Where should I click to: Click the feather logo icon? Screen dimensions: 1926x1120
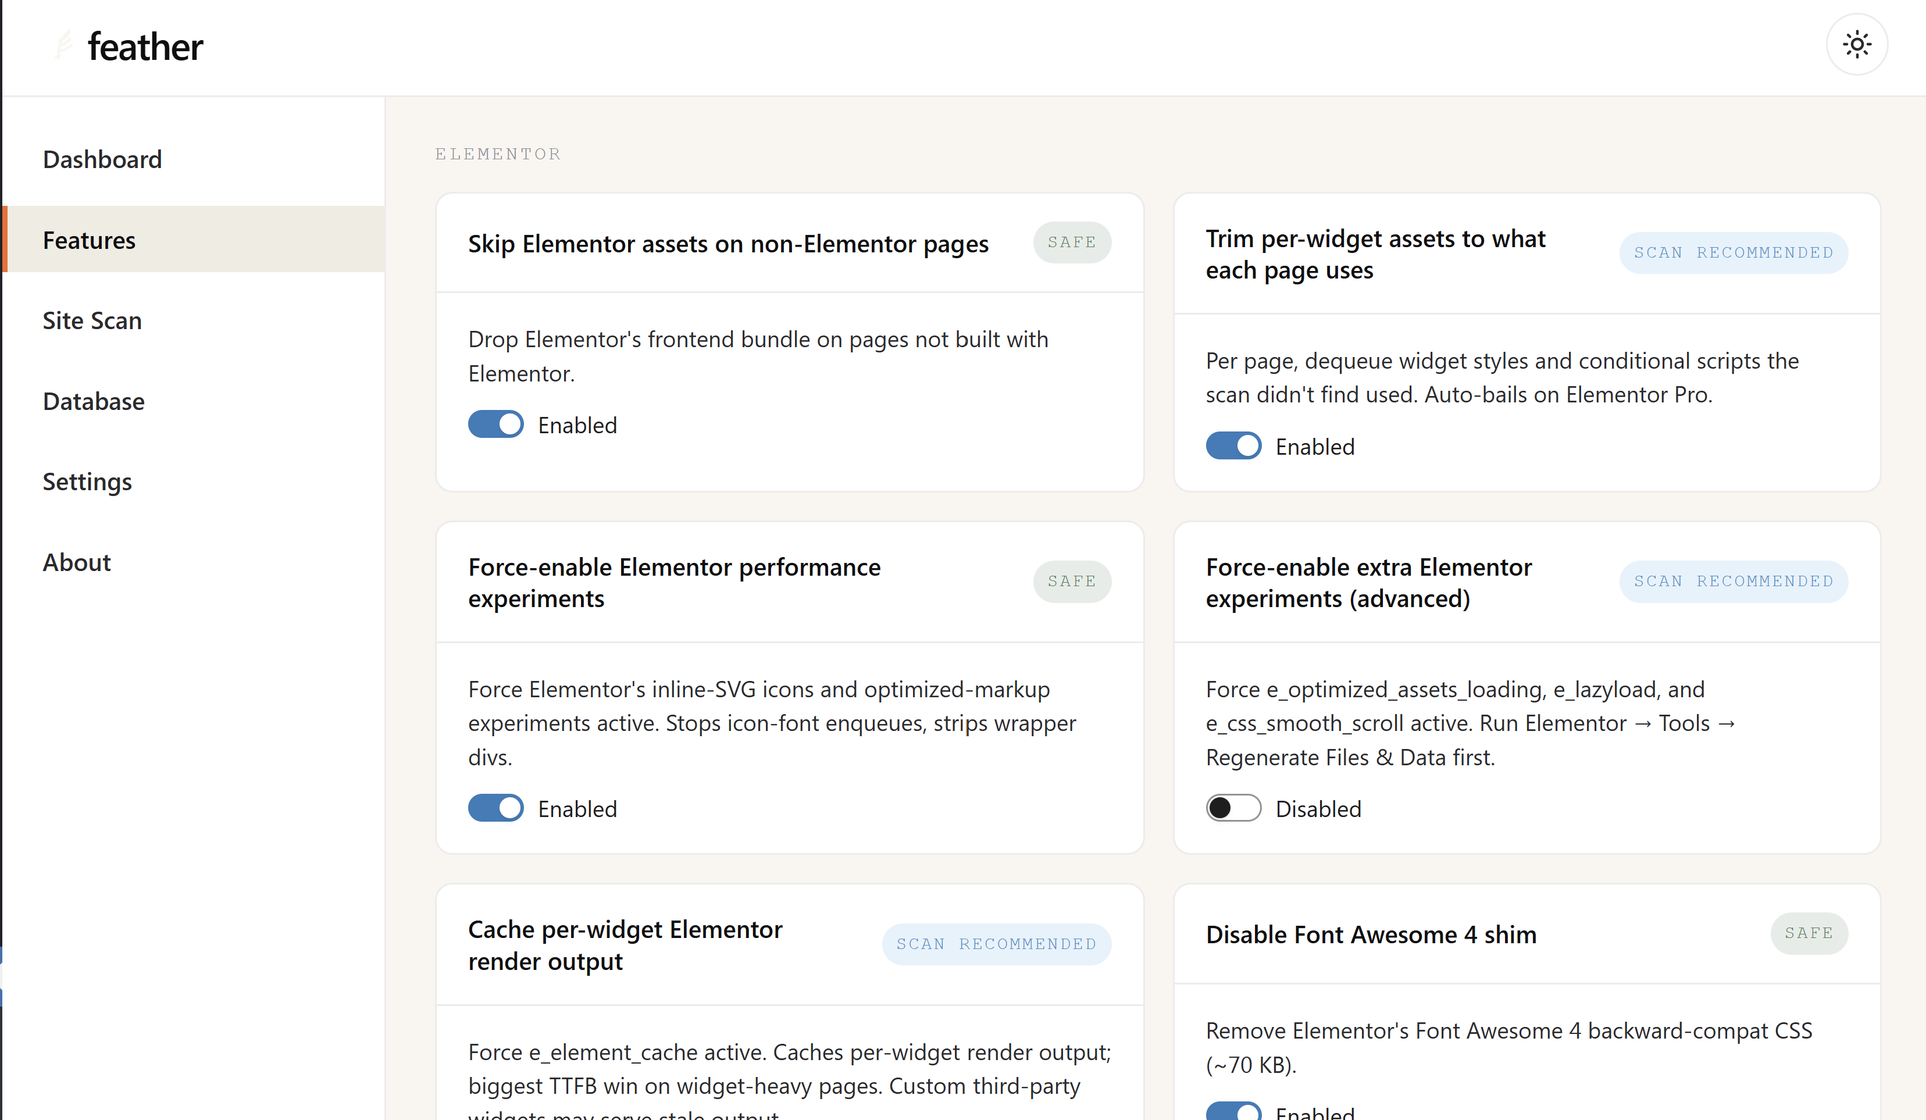click(64, 45)
